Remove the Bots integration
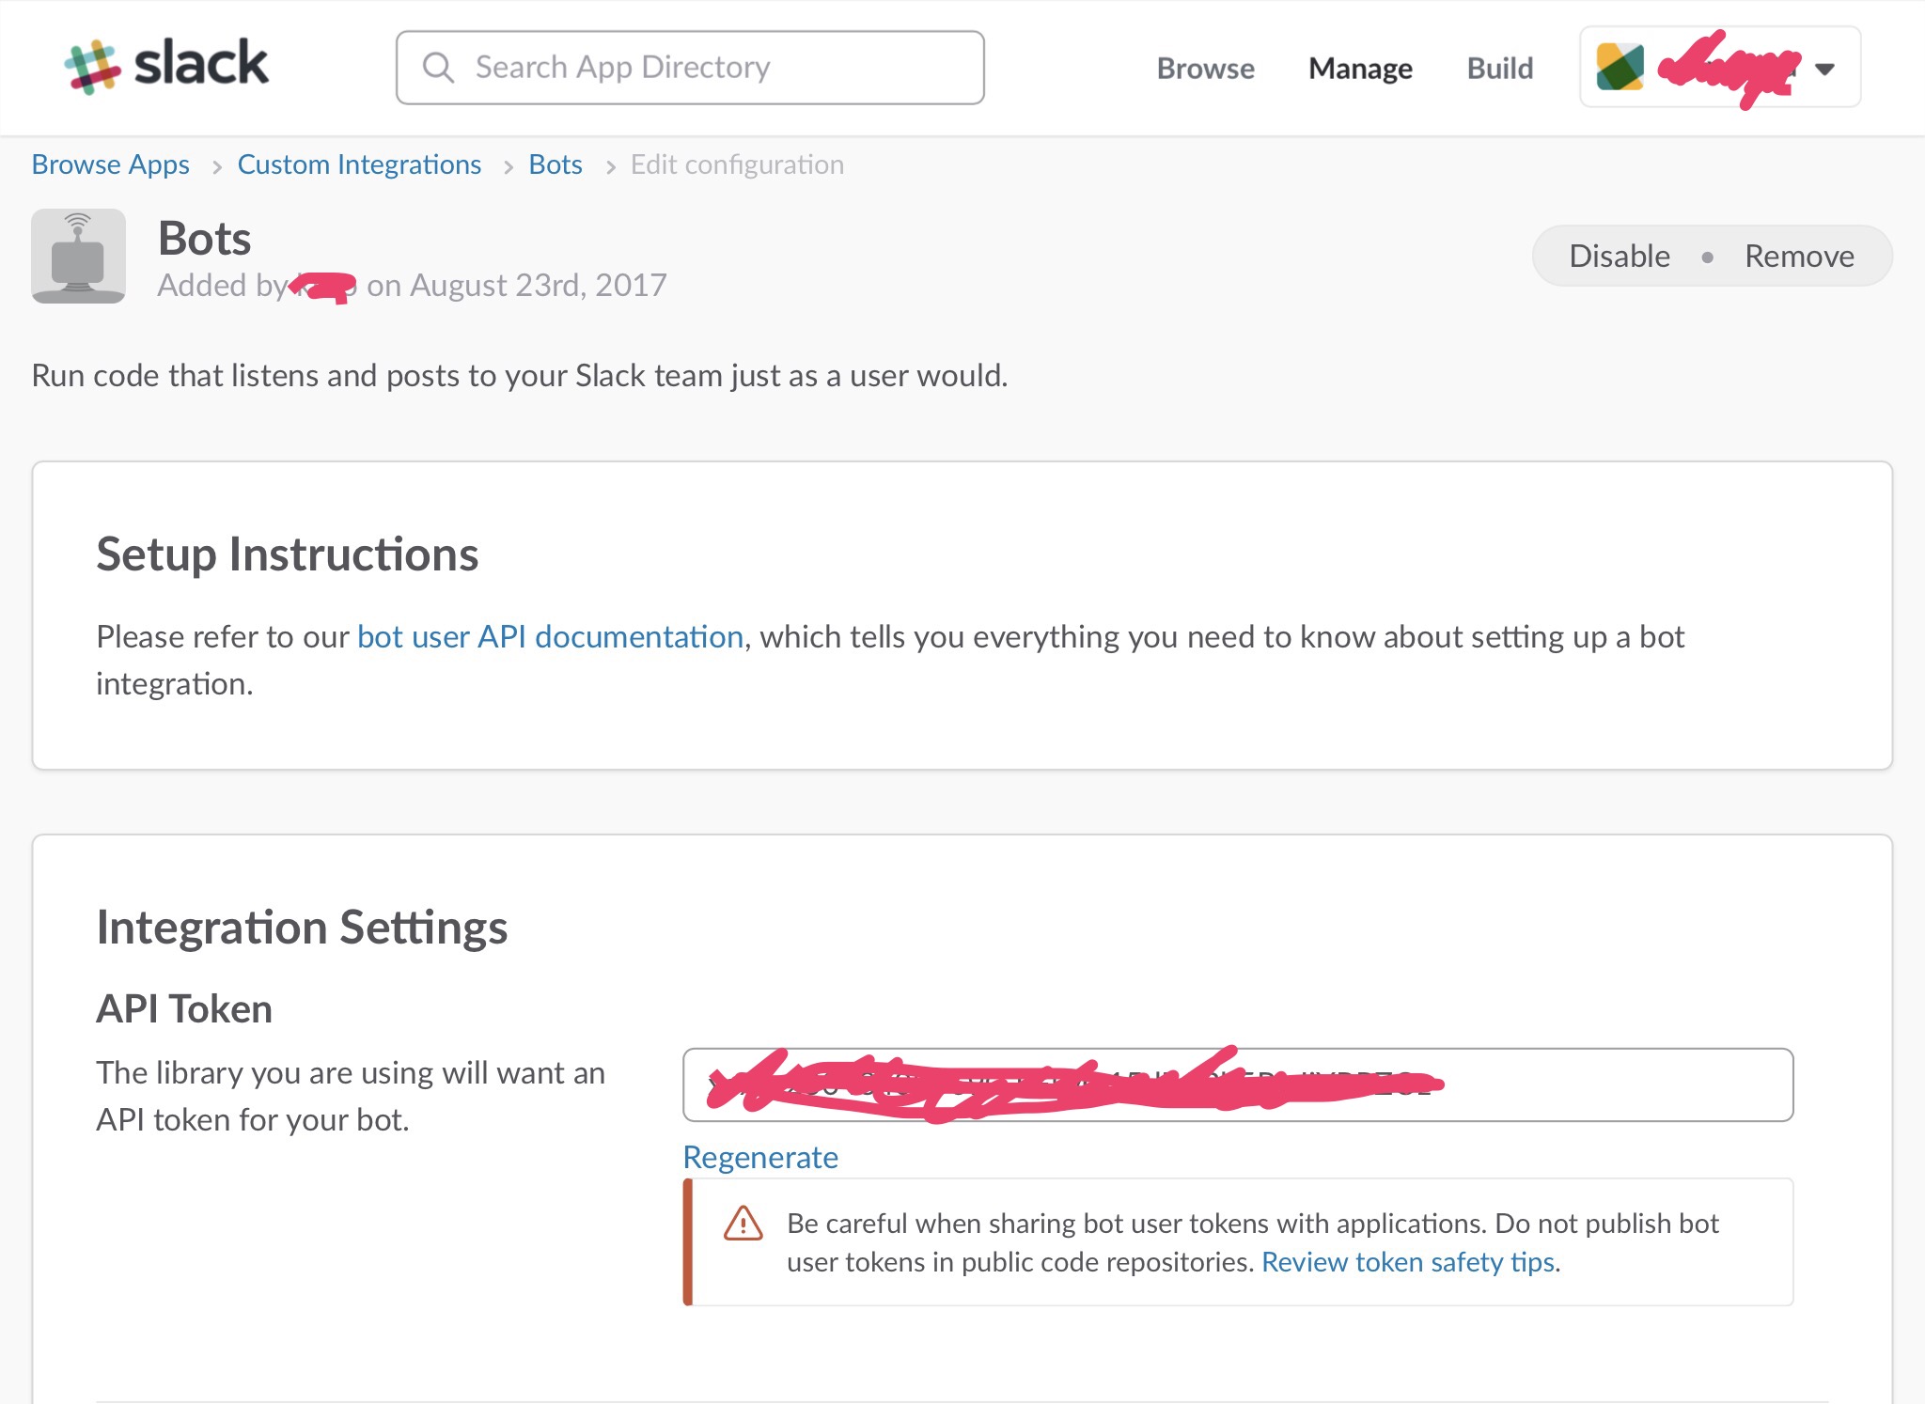The image size is (1925, 1404). 1798,255
